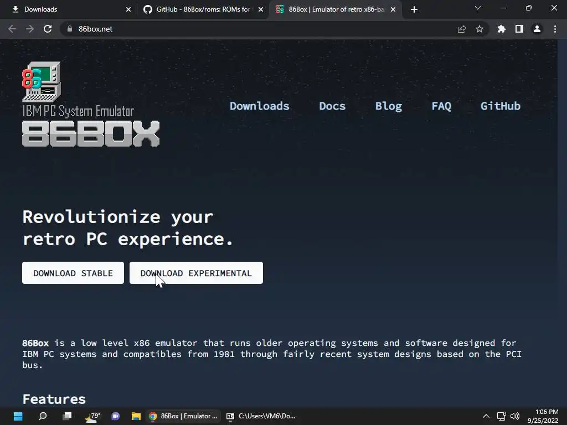Open the 7-Zip C:\Users\VM6 taskbar item
567x425 pixels.
click(261, 416)
